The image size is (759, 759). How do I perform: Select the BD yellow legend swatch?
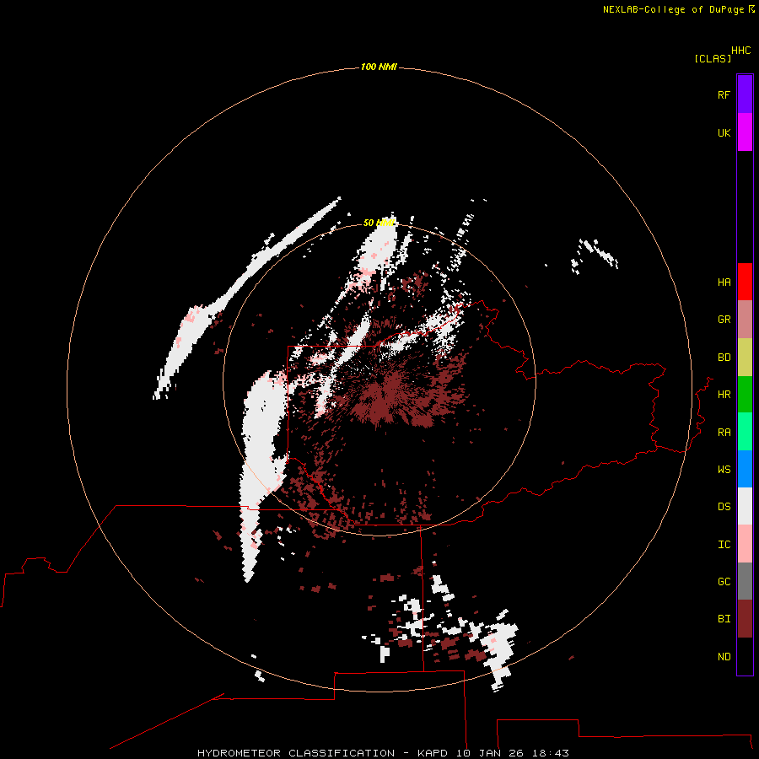[x=745, y=358]
